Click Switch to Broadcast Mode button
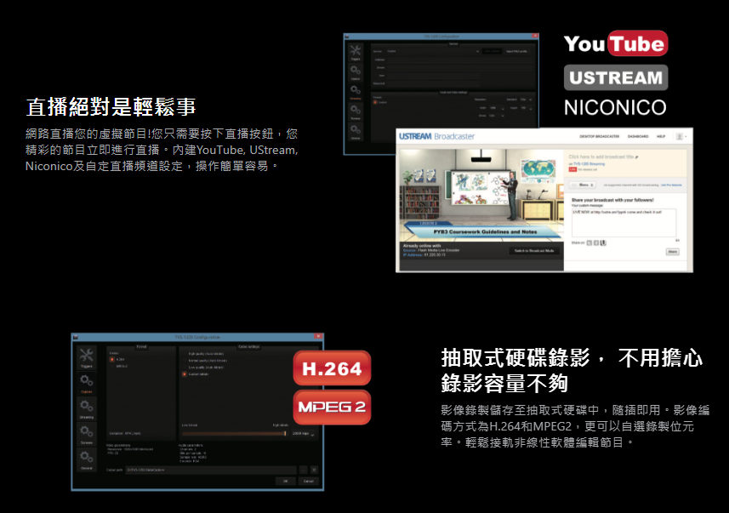The height and width of the screenshot is (513, 729). pyautogui.click(x=533, y=251)
